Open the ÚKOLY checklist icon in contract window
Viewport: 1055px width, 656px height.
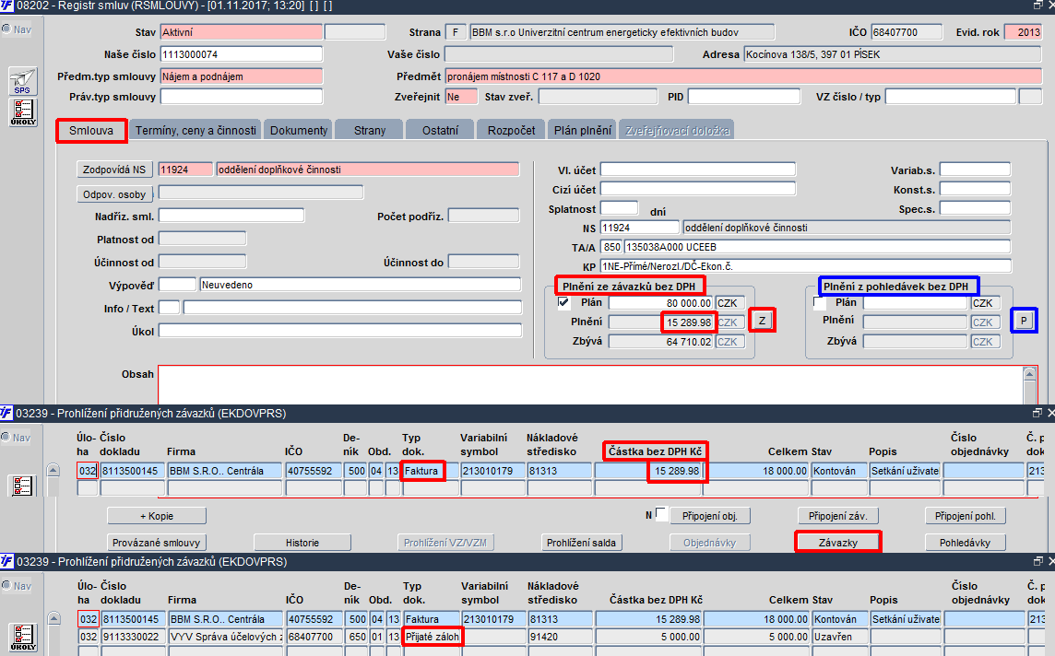pos(23,112)
